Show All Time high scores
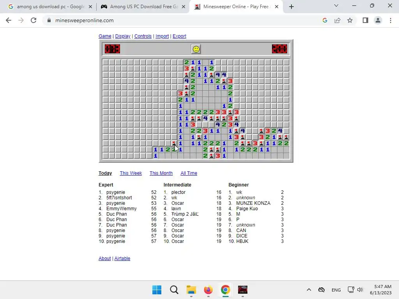 [x=189, y=173]
